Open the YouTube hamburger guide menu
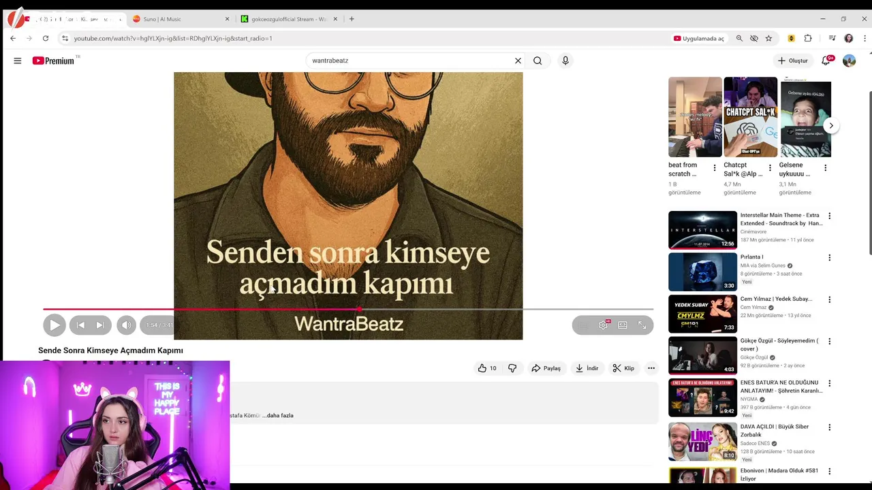The image size is (872, 490). pos(18,61)
